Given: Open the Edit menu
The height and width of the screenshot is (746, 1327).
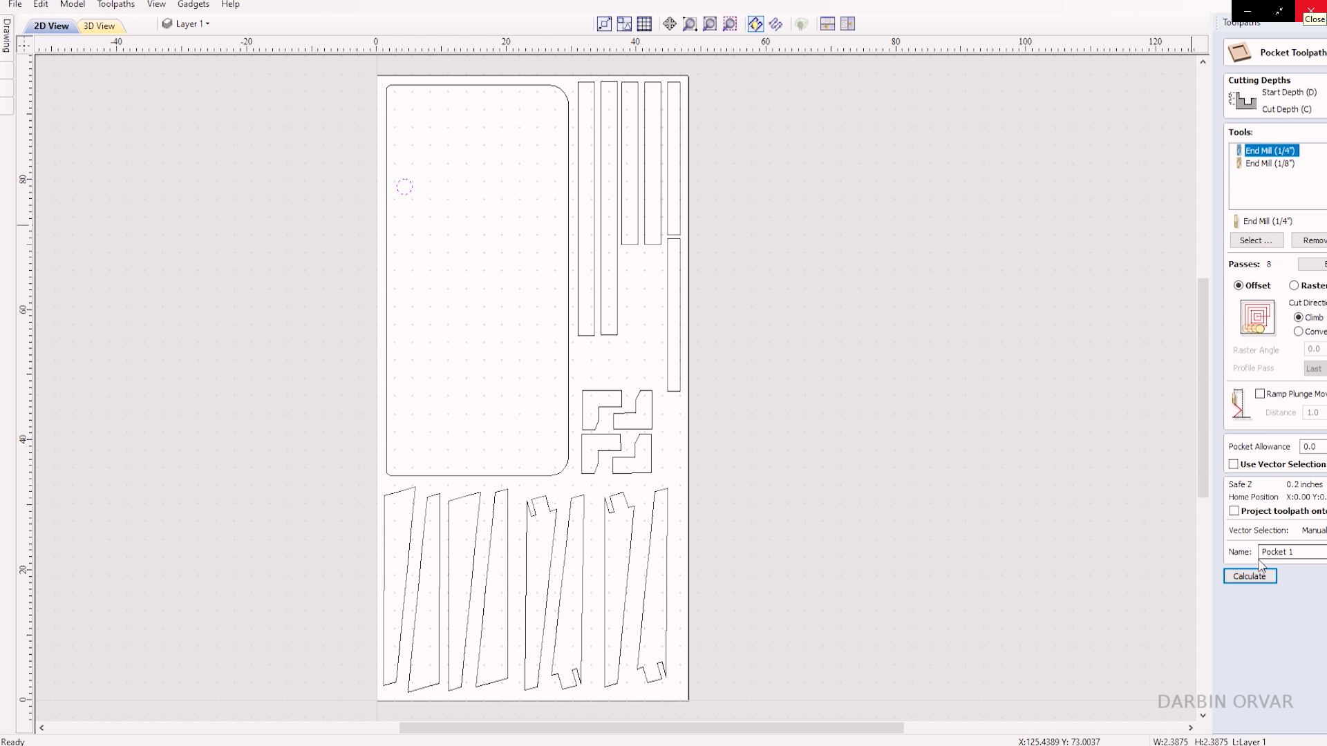Looking at the screenshot, I should (41, 4).
